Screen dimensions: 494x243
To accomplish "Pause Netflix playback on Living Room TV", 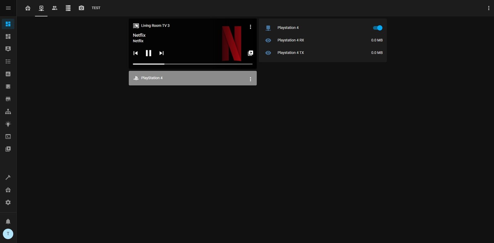I will (149, 53).
